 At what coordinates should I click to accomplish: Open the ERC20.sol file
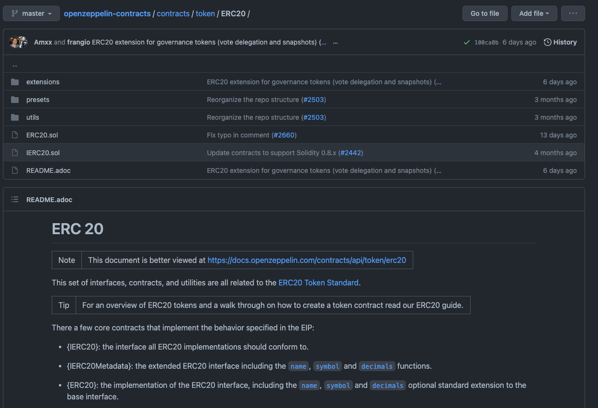tap(42, 135)
